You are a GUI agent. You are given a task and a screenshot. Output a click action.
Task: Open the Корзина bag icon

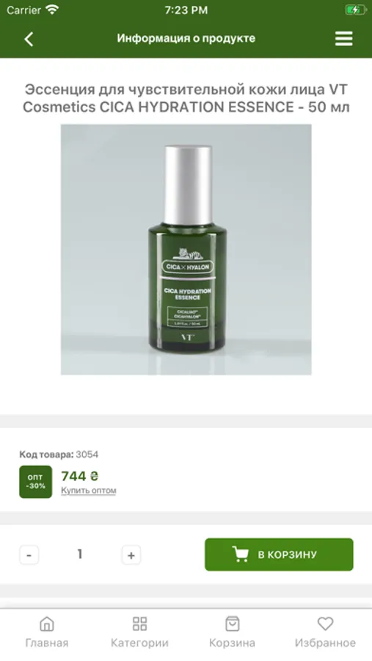click(232, 624)
